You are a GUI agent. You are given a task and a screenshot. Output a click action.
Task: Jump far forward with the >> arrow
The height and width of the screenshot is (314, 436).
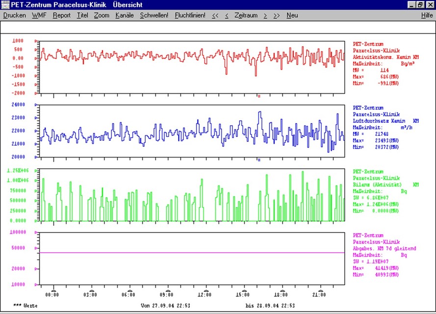pos(277,15)
